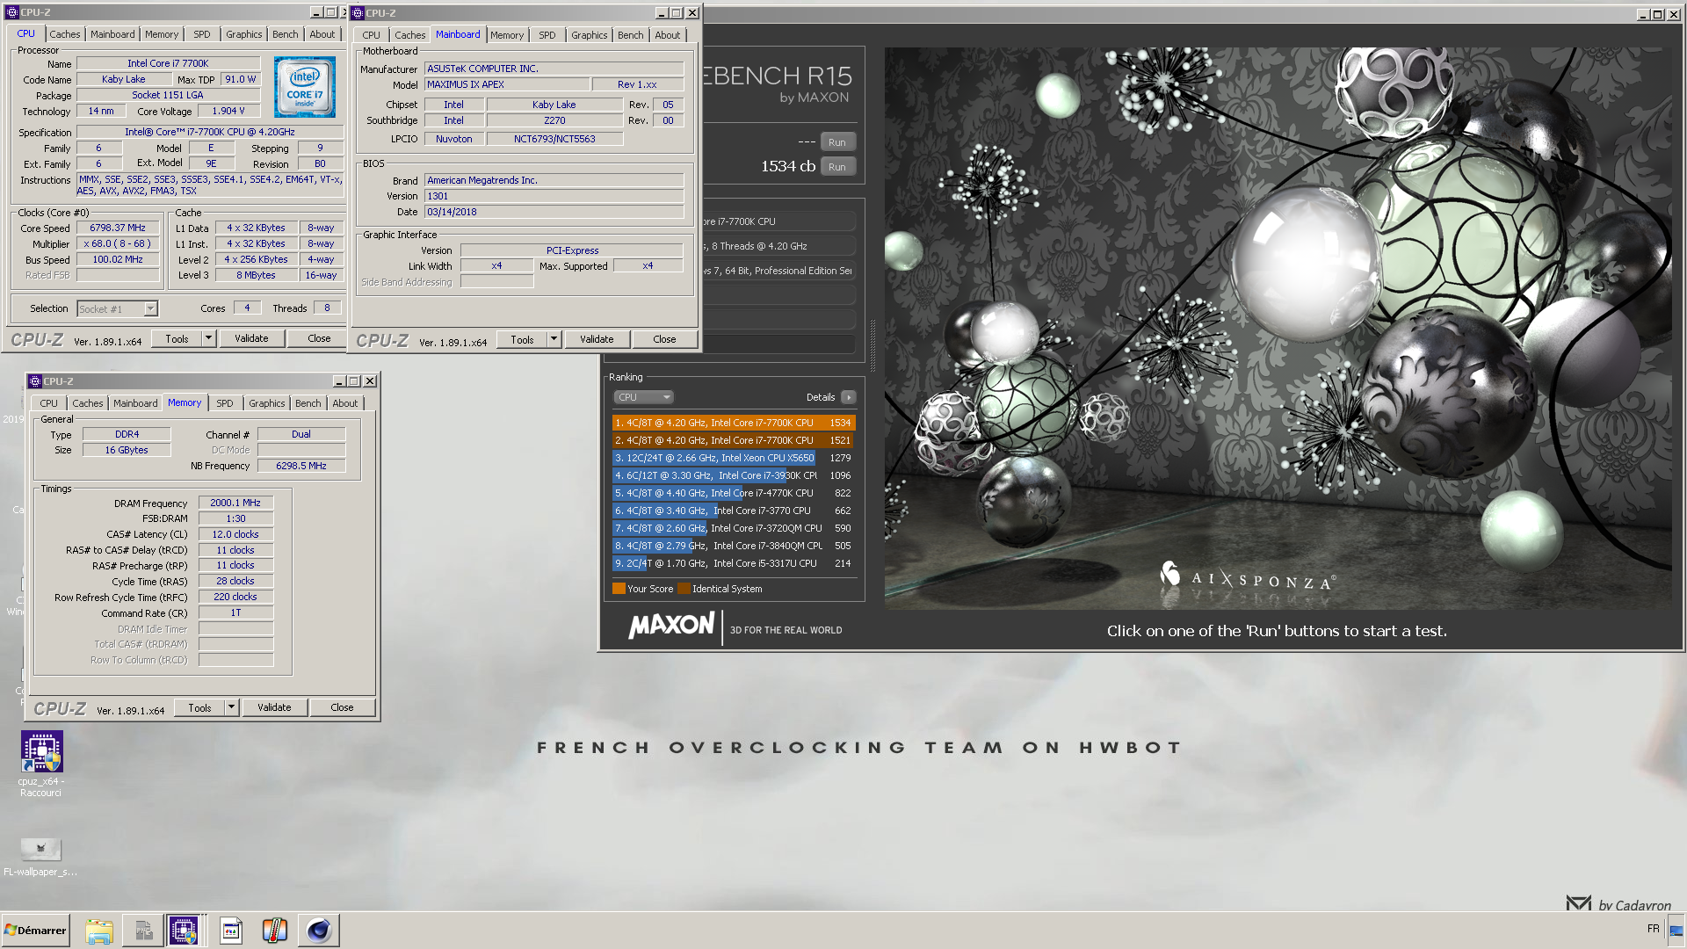
Task: Click CPU-Z title icon of the Memory window
Action: 35,381
